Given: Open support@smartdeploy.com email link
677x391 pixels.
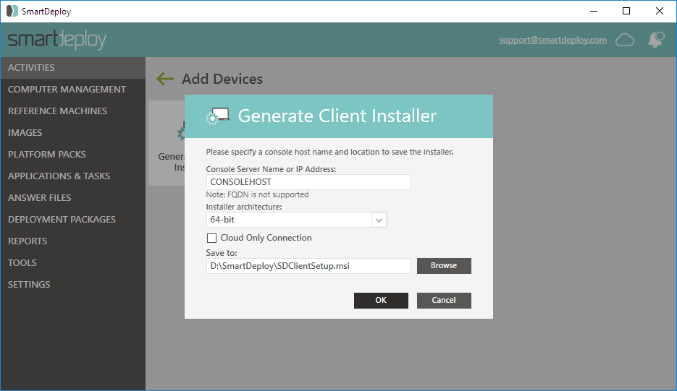Looking at the screenshot, I should coord(552,40).
